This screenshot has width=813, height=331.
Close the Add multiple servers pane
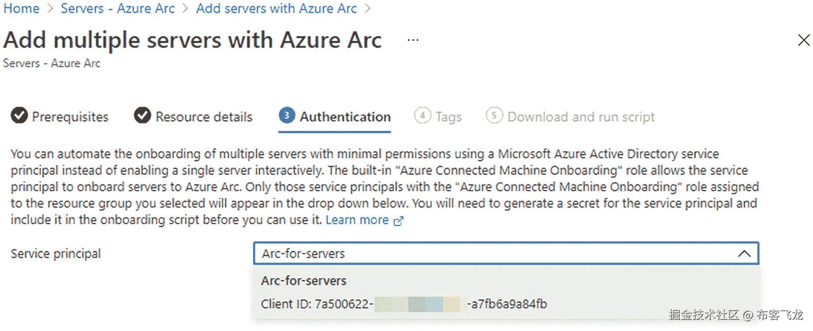coord(804,40)
